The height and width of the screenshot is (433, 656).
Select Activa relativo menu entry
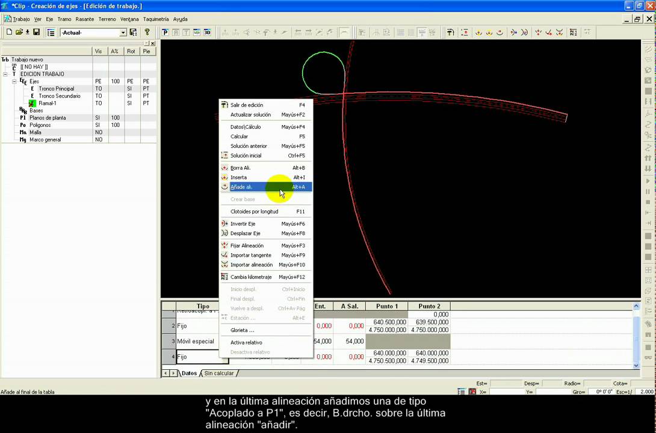[265, 342]
